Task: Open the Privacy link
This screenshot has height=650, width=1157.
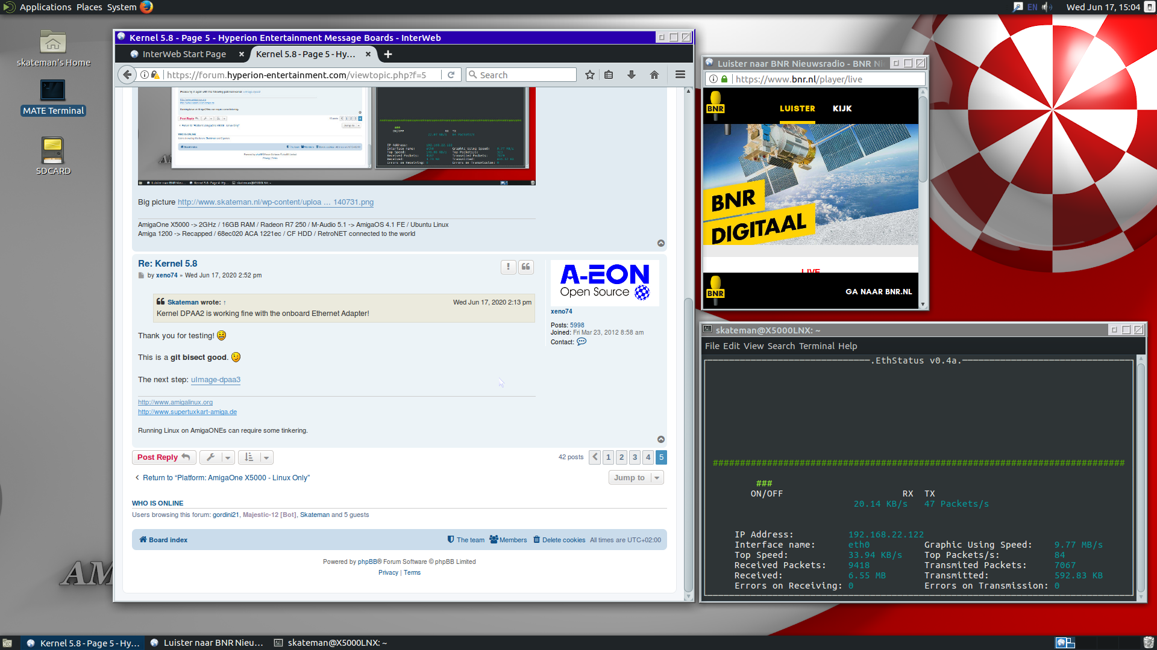Action: 388,572
